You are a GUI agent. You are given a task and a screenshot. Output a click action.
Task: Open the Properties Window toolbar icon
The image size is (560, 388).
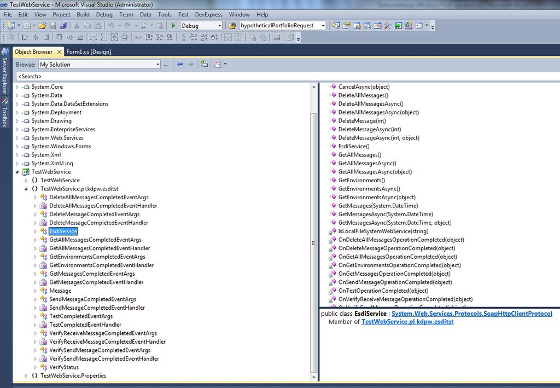tap(346, 26)
